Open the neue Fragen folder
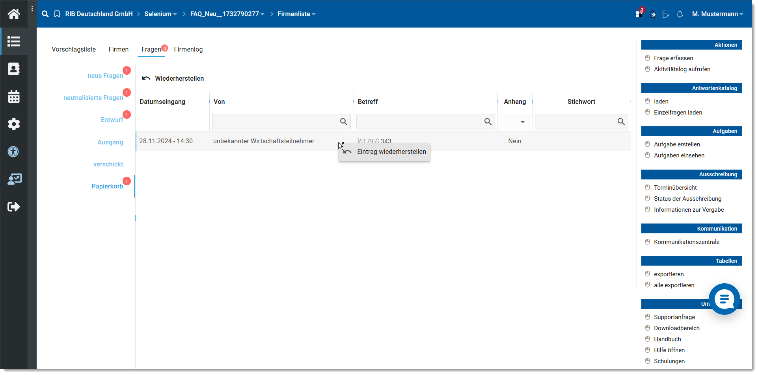The height and width of the screenshot is (375, 758). [x=105, y=76]
